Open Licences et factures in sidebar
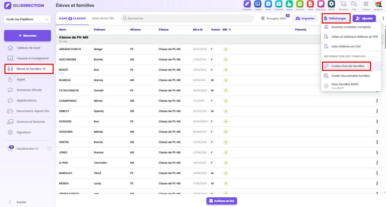The image size is (386, 207). [28, 122]
